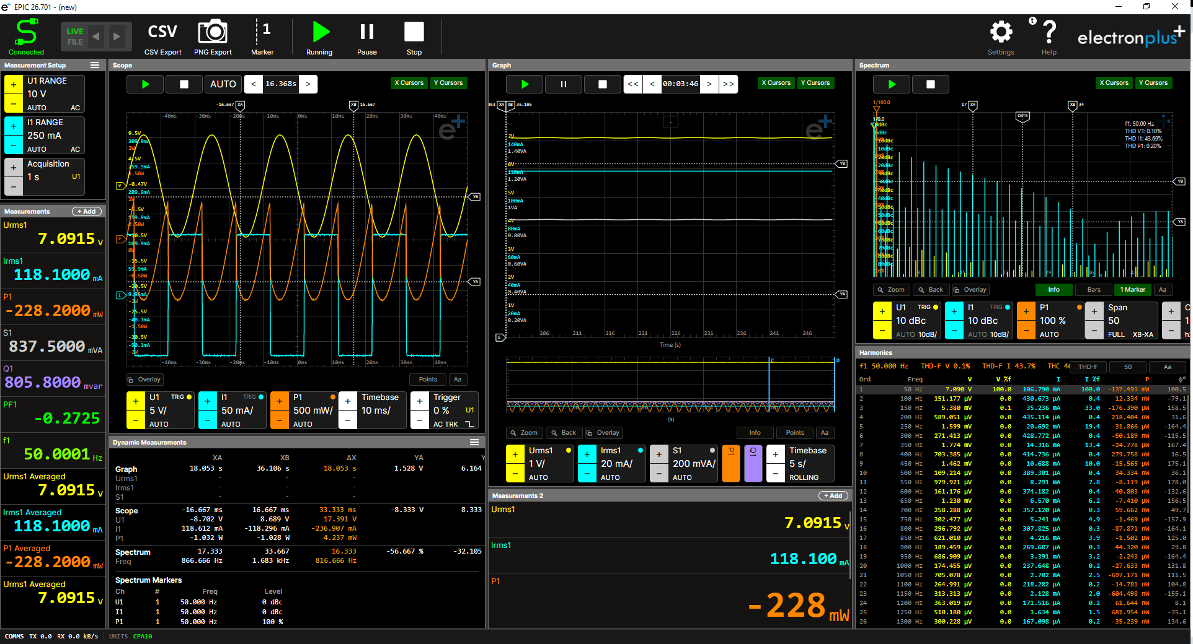Click the yellow TRIG dot on Scope U1

click(189, 397)
